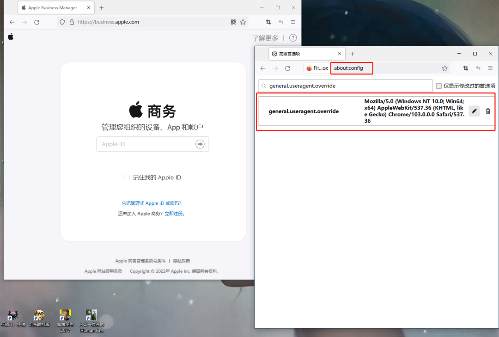Click the sign up now link
The image size is (499, 337).
click(x=174, y=214)
